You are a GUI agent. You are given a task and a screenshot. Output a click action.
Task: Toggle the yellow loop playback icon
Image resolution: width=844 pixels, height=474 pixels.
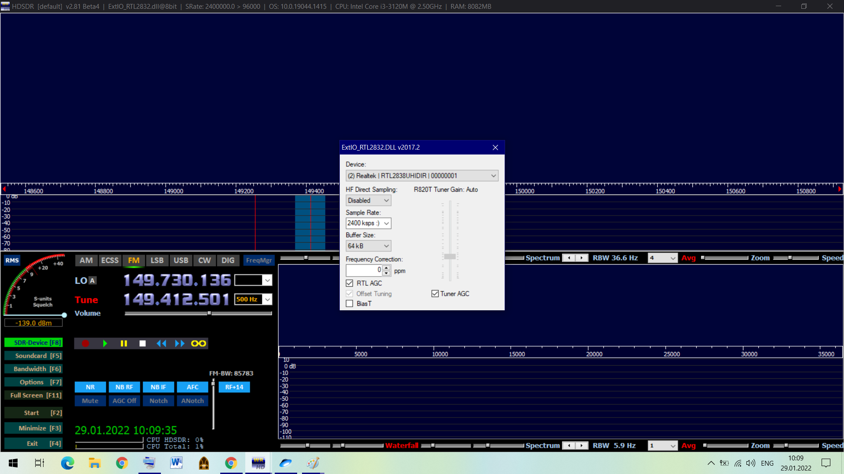pos(198,344)
